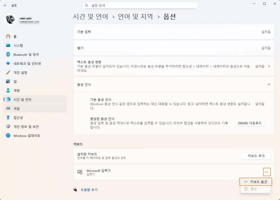The width and height of the screenshot is (280, 200).
Task: Download the 96MB enhanced speech pack
Action: [x=250, y=123]
